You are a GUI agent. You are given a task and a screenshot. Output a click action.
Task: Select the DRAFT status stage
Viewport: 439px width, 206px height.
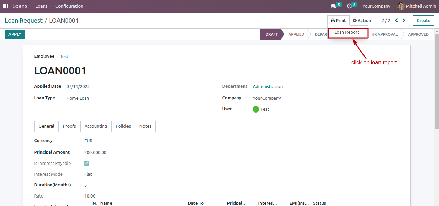point(272,34)
